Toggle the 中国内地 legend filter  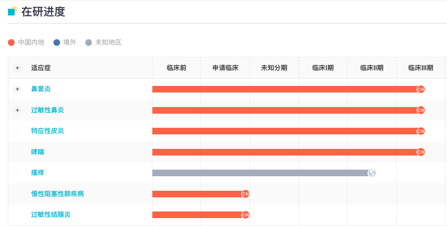pos(27,42)
